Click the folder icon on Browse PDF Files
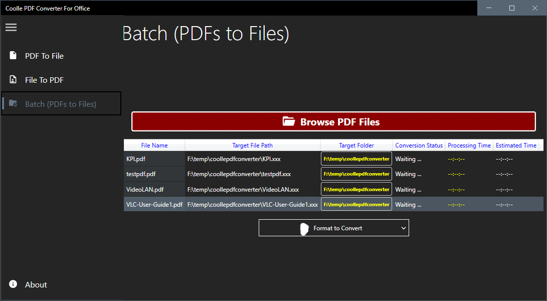The width and height of the screenshot is (547, 301). click(x=289, y=121)
